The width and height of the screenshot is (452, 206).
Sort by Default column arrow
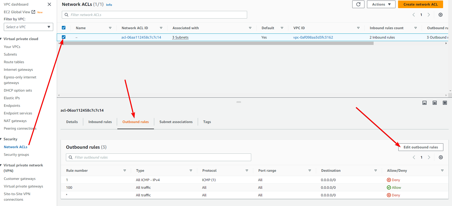click(x=282, y=28)
